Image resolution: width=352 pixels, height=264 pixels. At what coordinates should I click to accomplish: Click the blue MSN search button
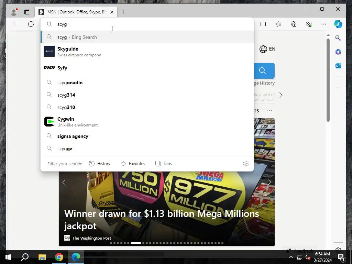[x=264, y=71]
